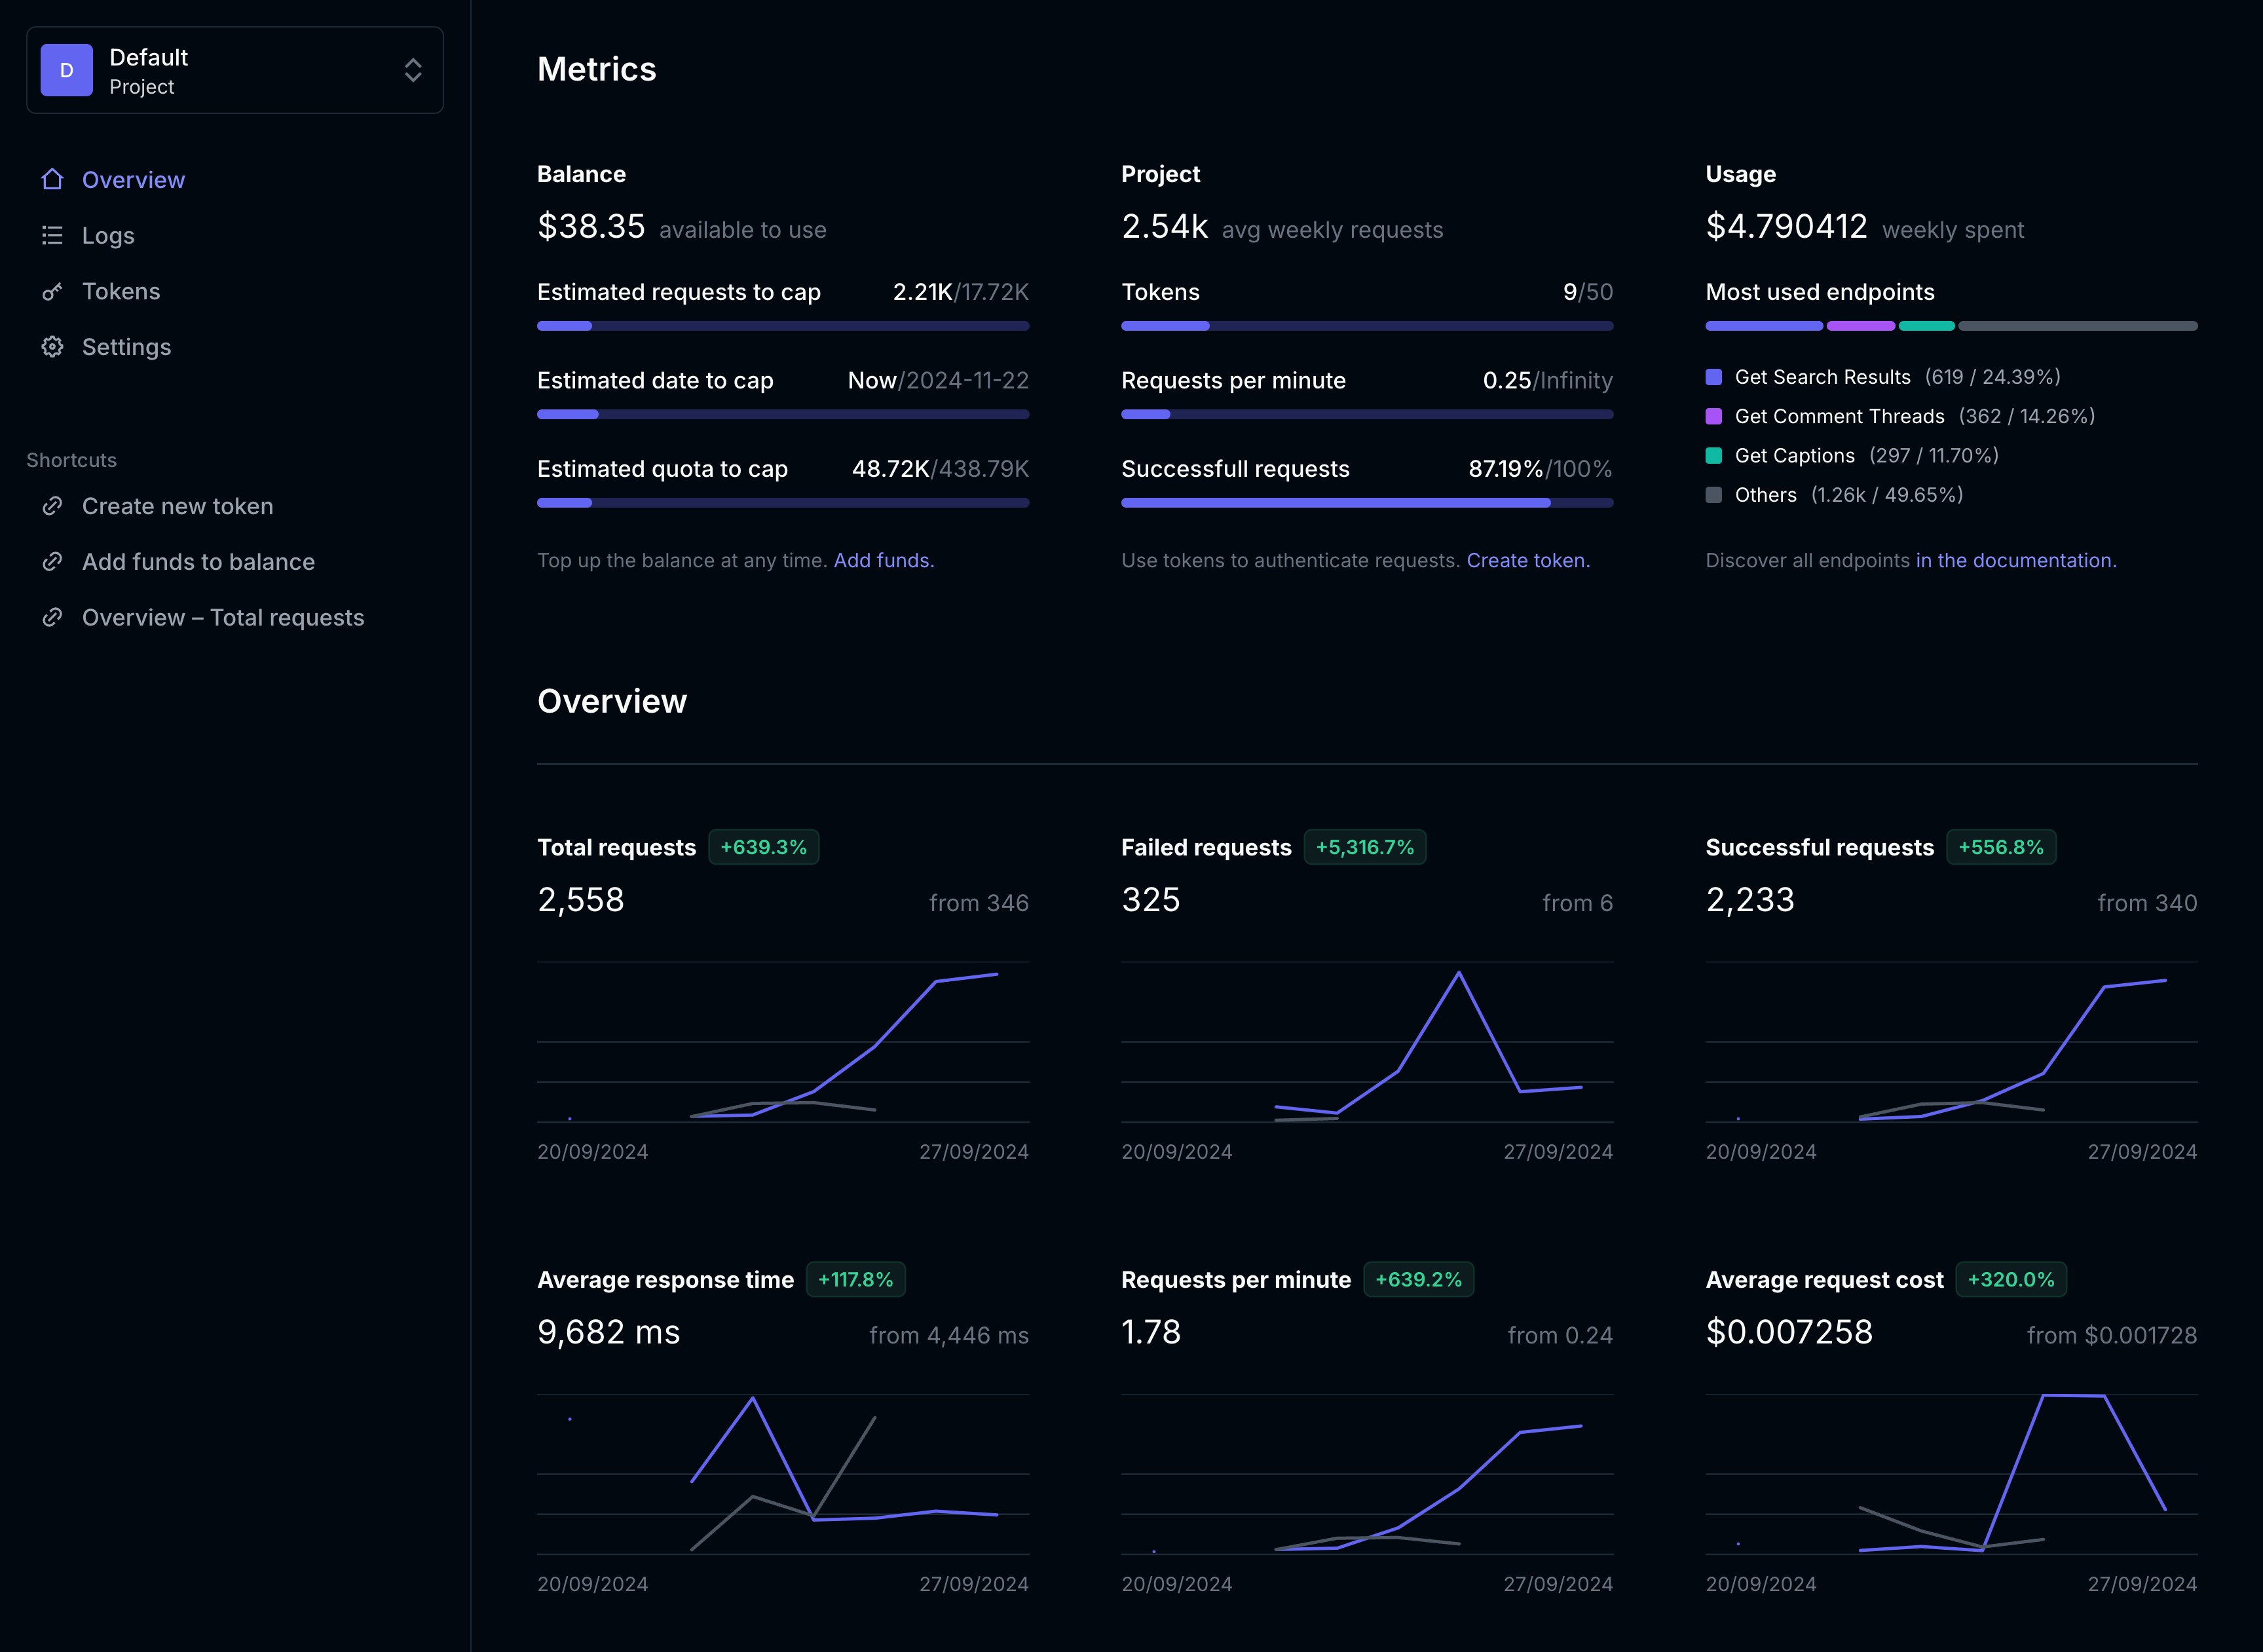
Task: Click the Successfull requests progress bar
Action: point(1366,503)
